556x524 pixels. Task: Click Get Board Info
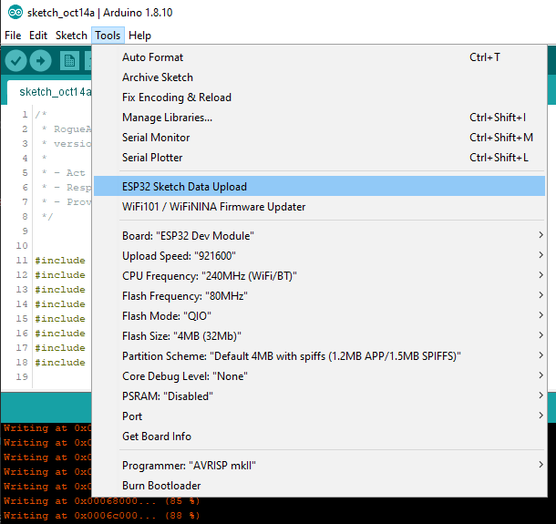point(319,436)
